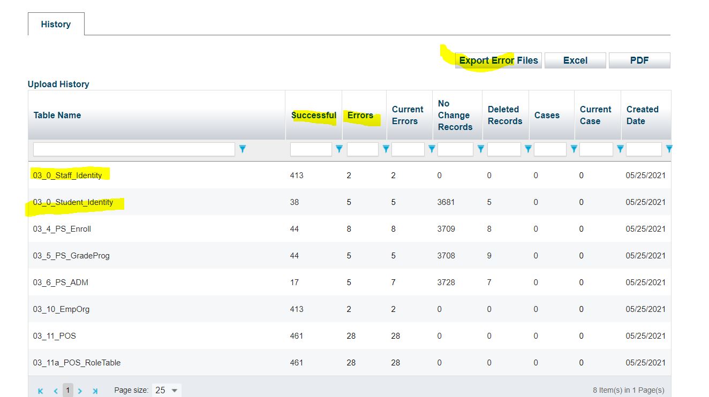Select the 03_0_Staff_Identity table row
709x397 pixels.
(x=349, y=175)
